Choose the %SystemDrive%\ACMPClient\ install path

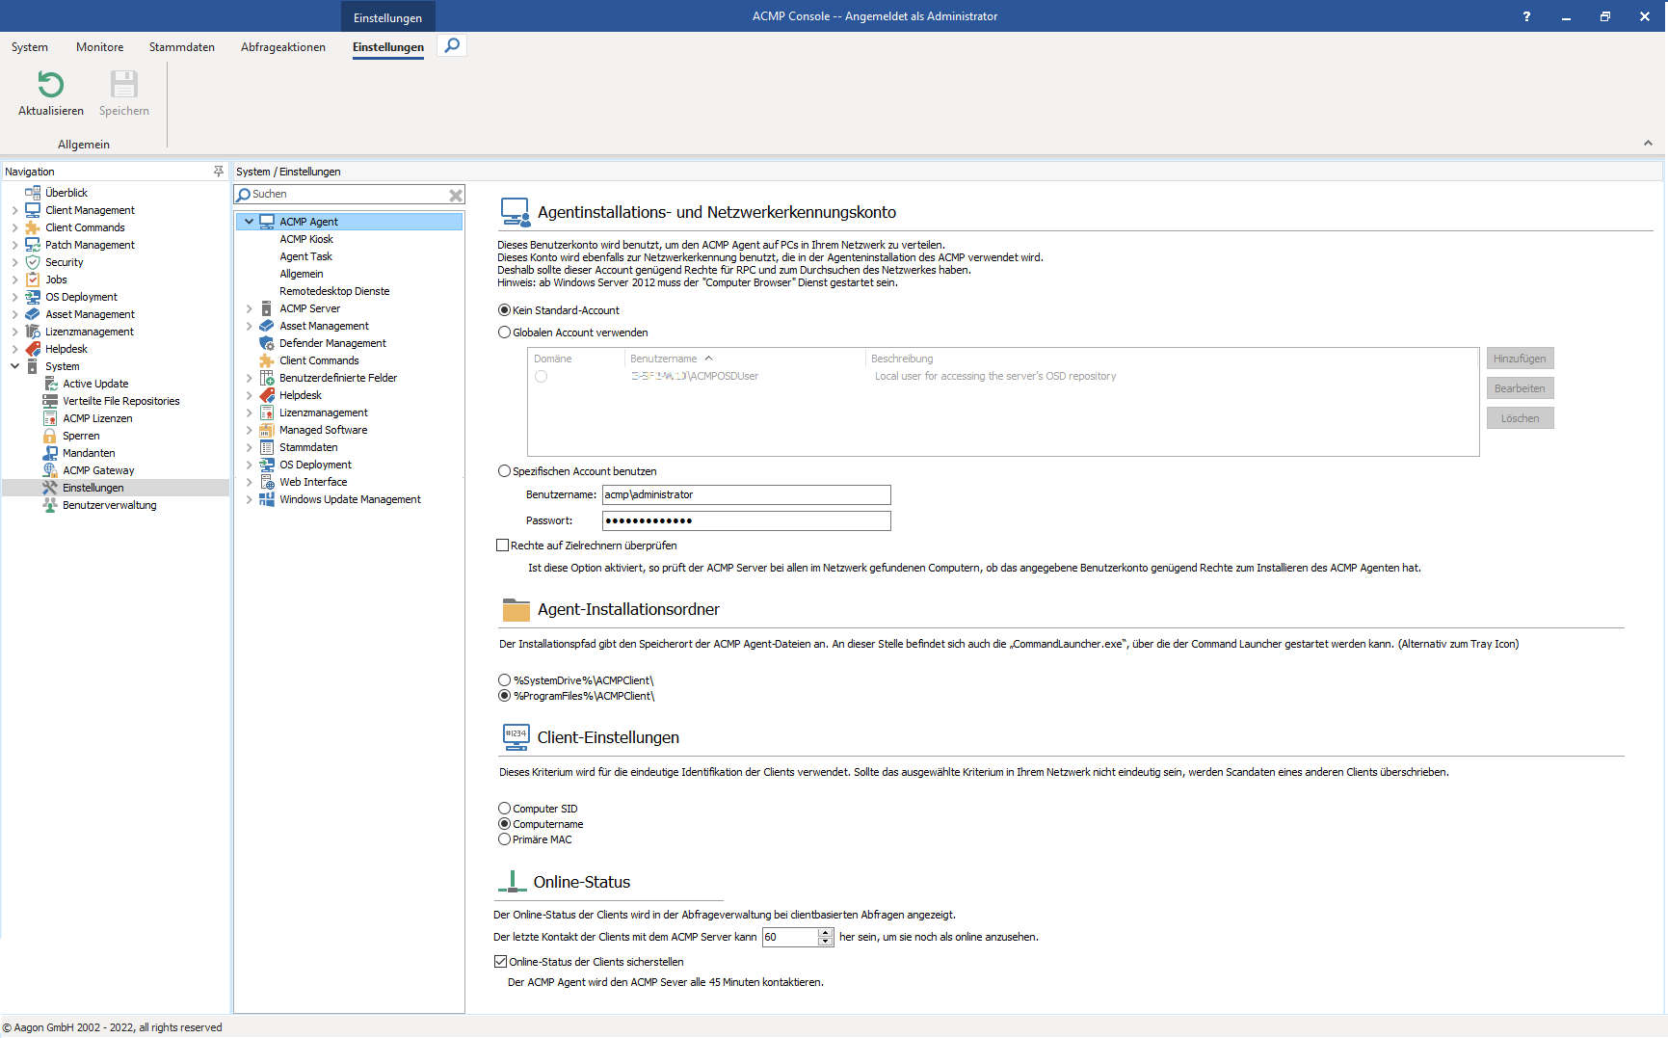pos(504,680)
